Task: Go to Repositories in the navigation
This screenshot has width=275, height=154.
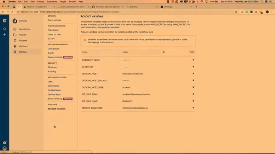Action: [24, 29]
